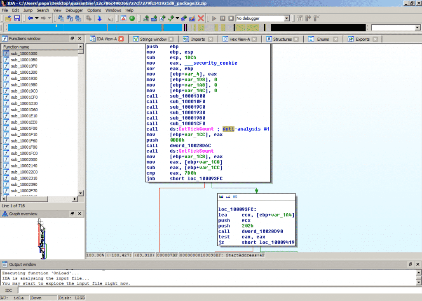
Task: Select sub_10001300 in the functions list
Action: tap(40, 72)
